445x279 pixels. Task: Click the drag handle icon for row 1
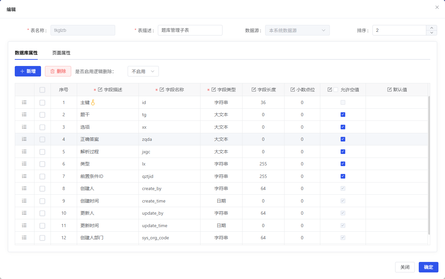24,102
